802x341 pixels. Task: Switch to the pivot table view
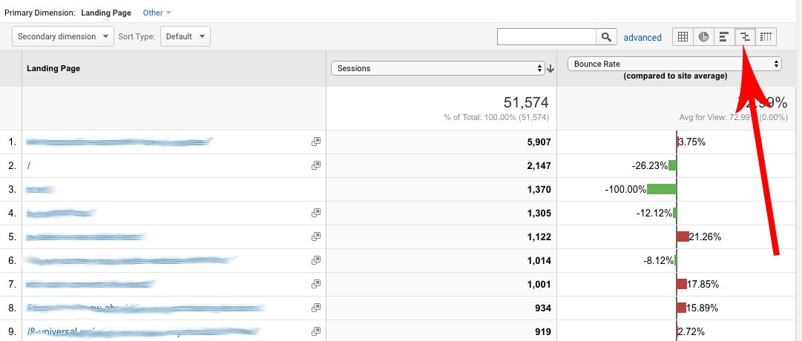pyautogui.click(x=766, y=36)
